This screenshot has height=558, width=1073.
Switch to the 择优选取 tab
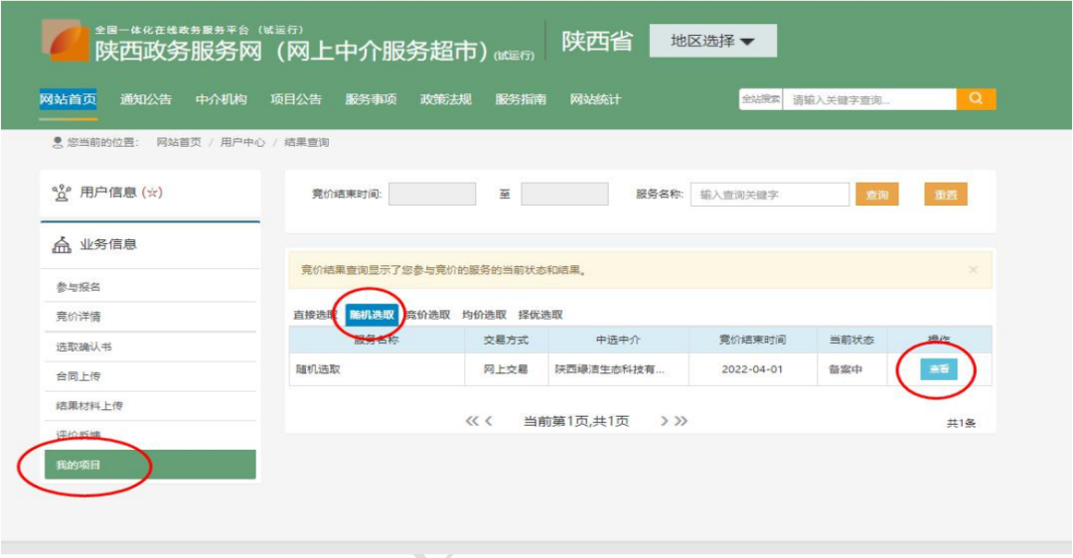[540, 315]
